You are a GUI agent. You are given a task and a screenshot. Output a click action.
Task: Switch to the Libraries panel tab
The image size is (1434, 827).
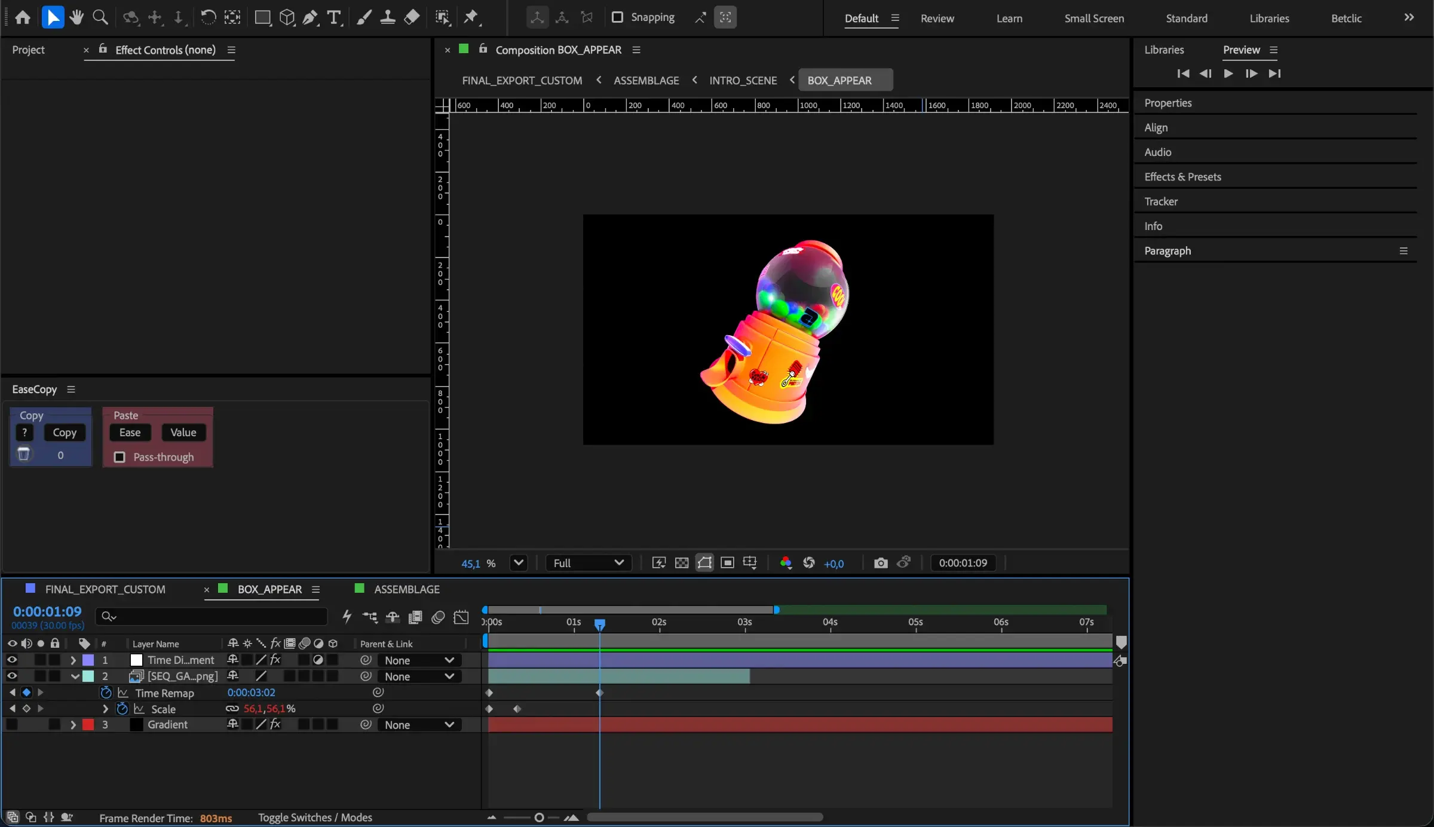(1164, 50)
